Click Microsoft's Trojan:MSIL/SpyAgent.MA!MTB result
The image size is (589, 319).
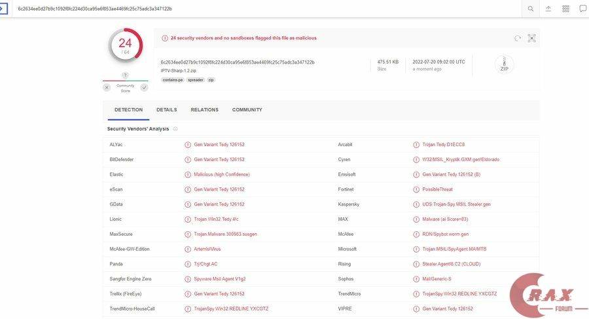pos(454,249)
